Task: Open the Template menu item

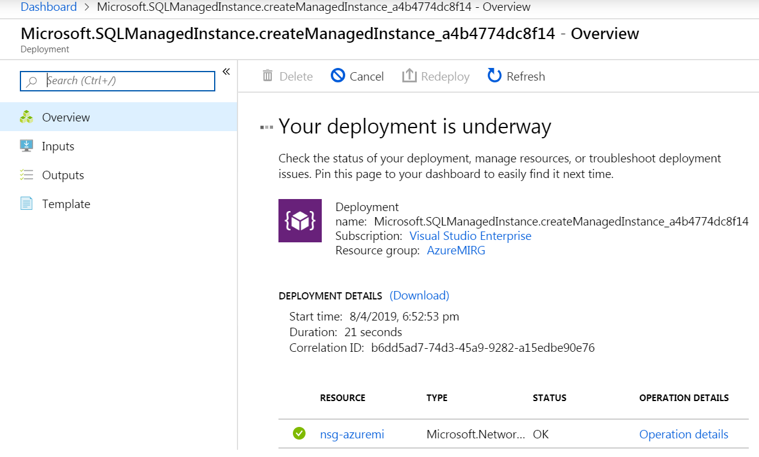Action: click(118, 204)
